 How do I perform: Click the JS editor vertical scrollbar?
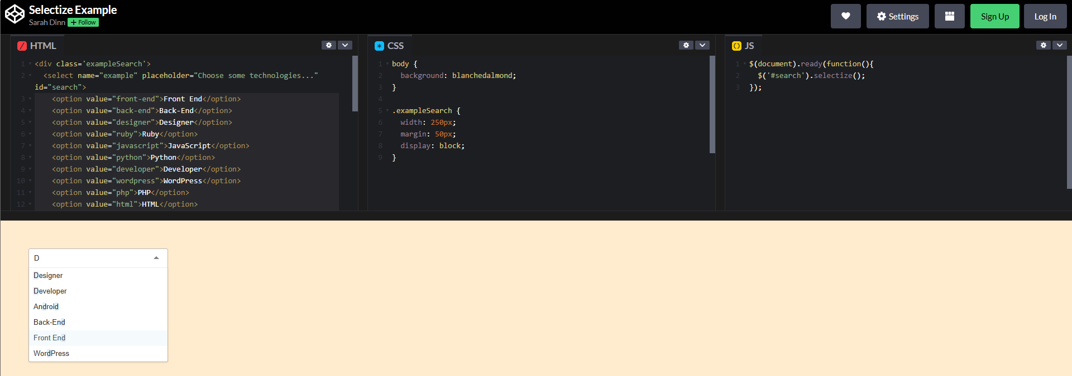pos(1069,123)
